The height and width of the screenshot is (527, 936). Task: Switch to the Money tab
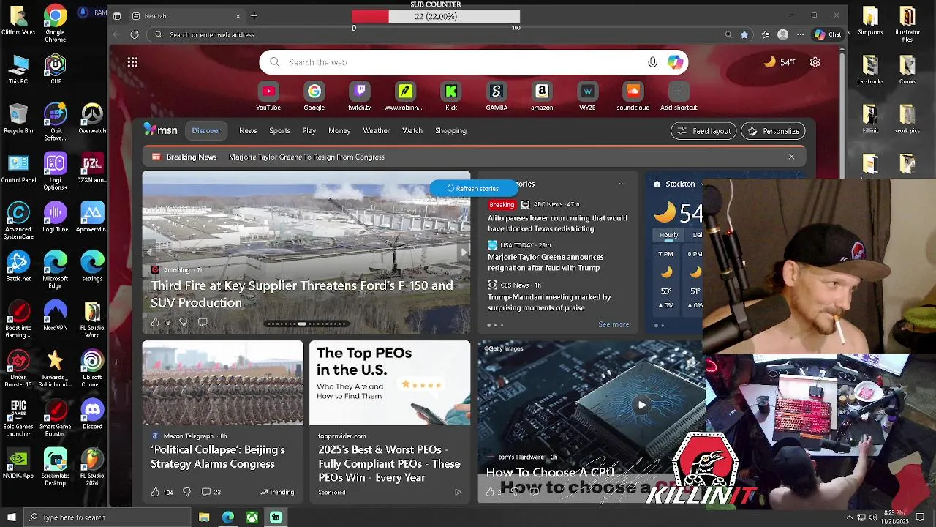[x=339, y=130]
